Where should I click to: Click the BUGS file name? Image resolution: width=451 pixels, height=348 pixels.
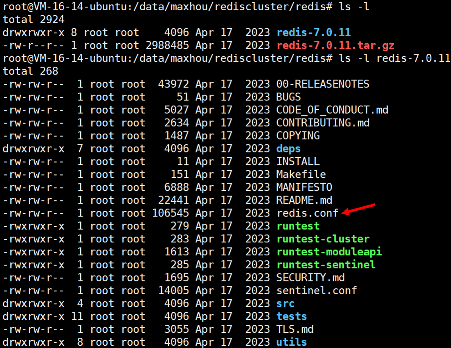tap(288, 97)
